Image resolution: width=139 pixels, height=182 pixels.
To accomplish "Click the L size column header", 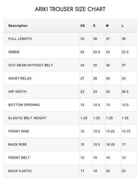I will click(123, 26).
